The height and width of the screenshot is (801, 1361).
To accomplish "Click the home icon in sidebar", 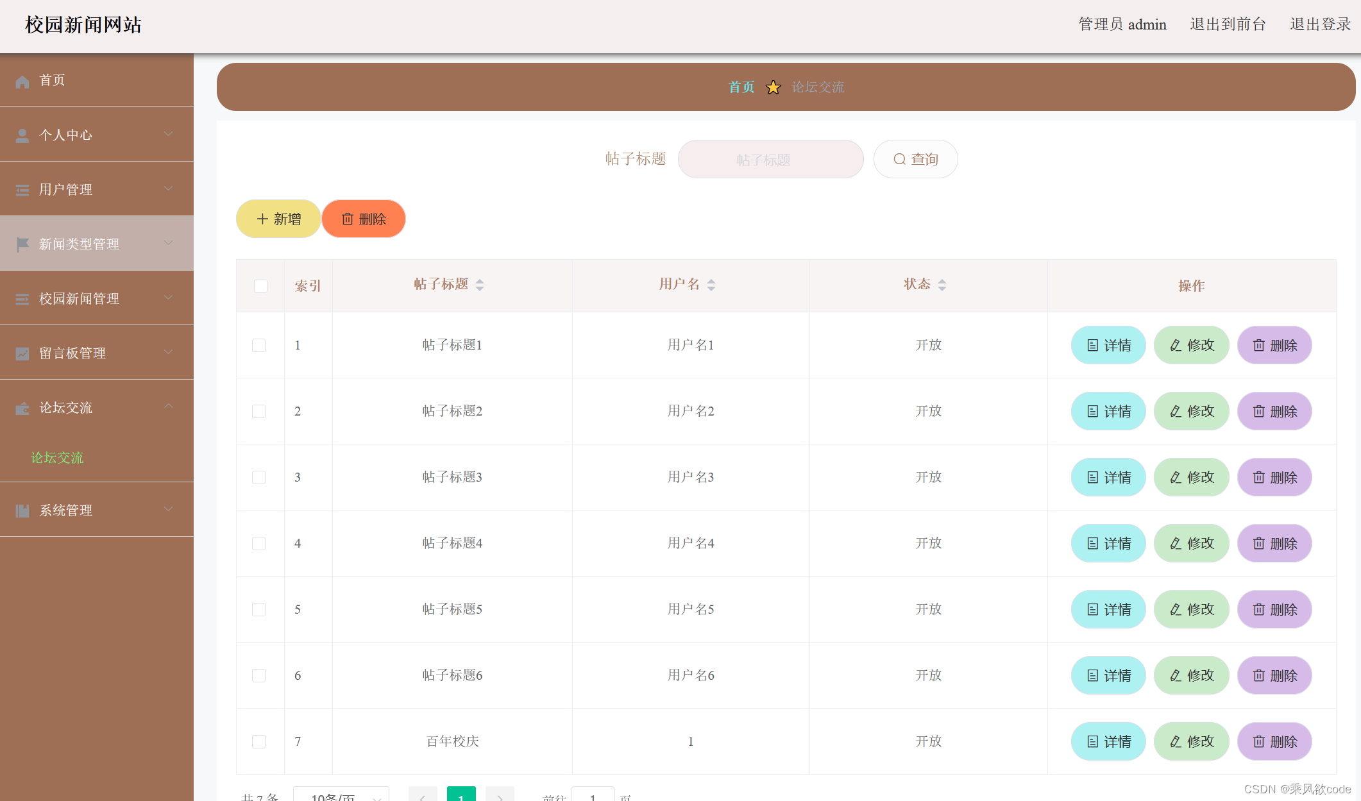I will [22, 81].
